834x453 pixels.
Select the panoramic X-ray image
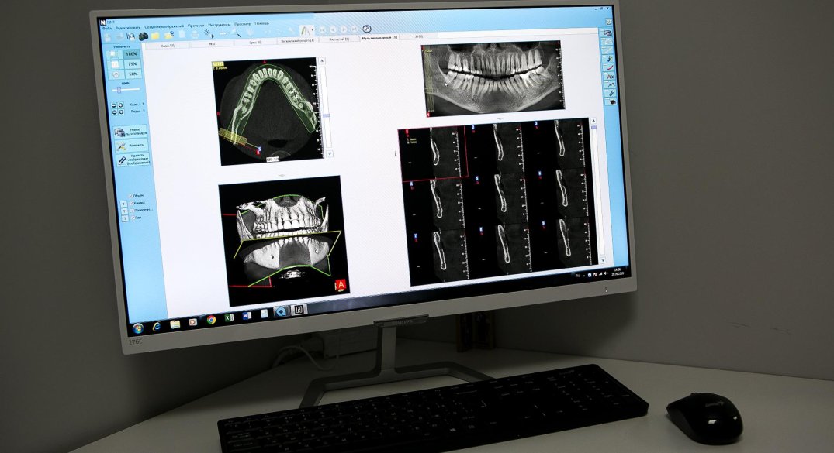point(493,79)
